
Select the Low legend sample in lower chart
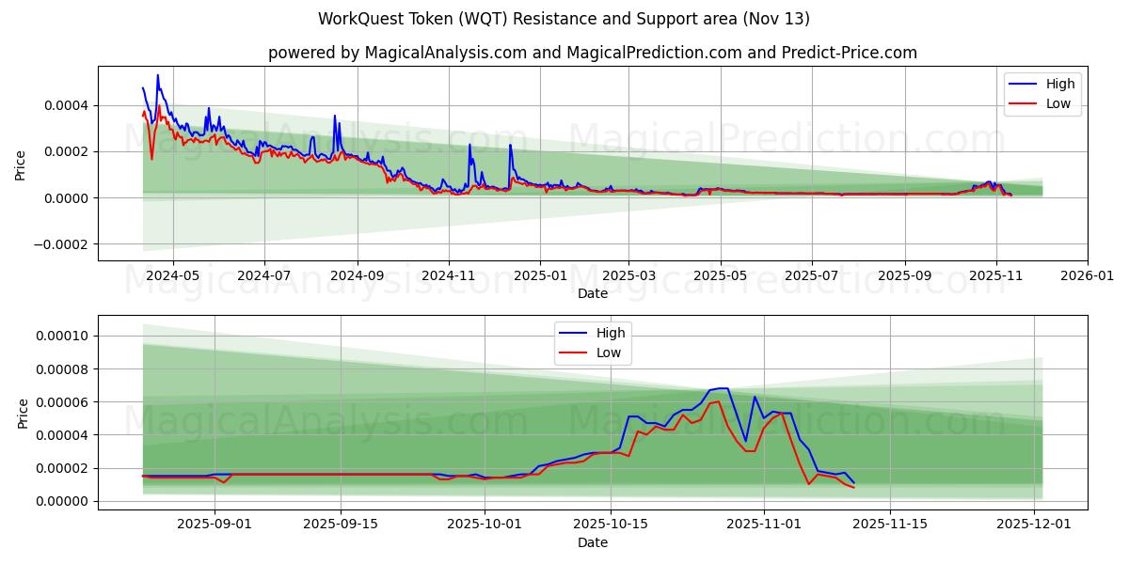[x=572, y=352]
